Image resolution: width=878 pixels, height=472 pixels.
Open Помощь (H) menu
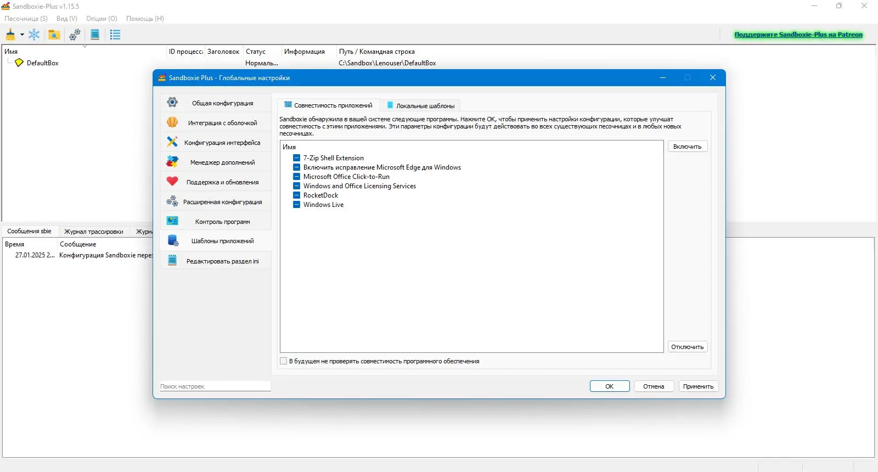145,19
